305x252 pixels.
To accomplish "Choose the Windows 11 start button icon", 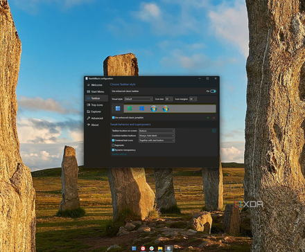I will [118, 109].
